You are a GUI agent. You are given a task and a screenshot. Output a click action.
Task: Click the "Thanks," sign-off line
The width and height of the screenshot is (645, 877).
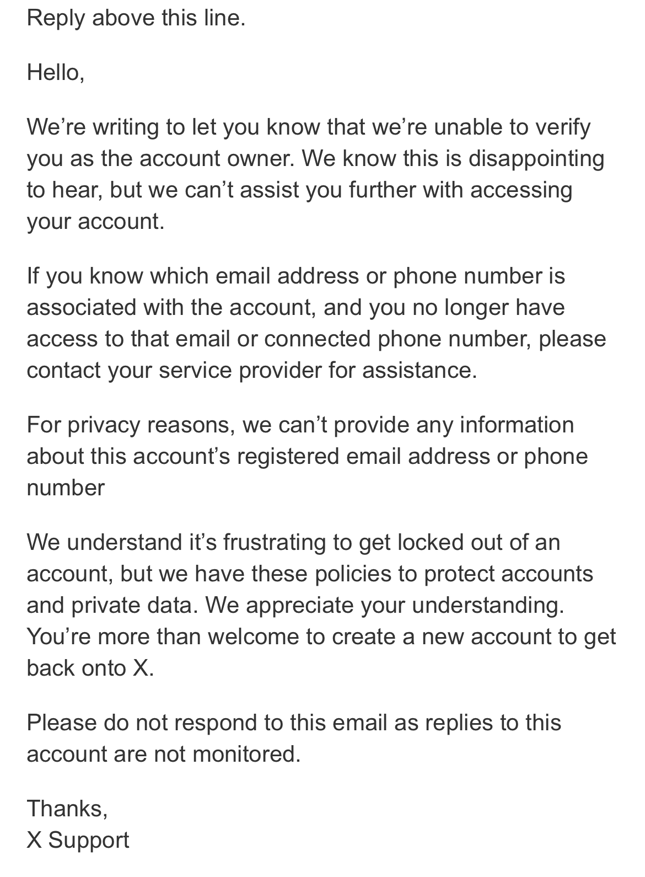67,809
